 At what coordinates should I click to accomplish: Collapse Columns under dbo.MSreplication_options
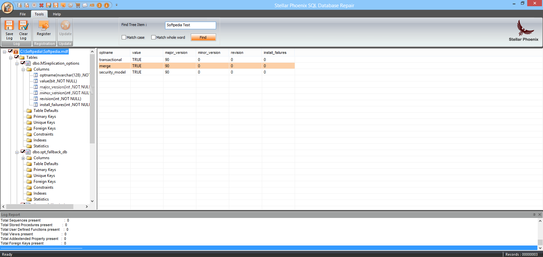(23, 70)
